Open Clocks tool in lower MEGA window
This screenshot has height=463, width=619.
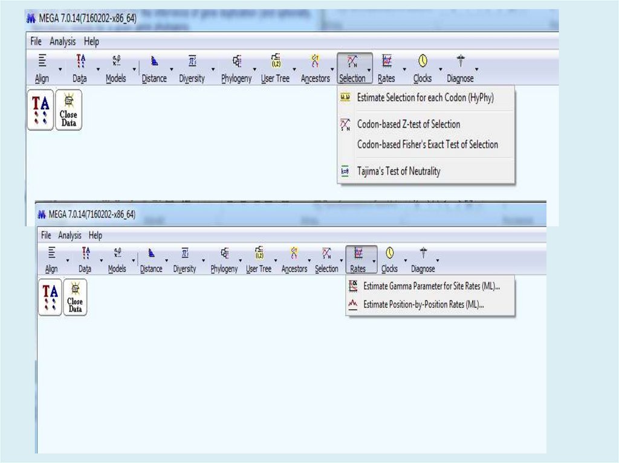(390, 260)
